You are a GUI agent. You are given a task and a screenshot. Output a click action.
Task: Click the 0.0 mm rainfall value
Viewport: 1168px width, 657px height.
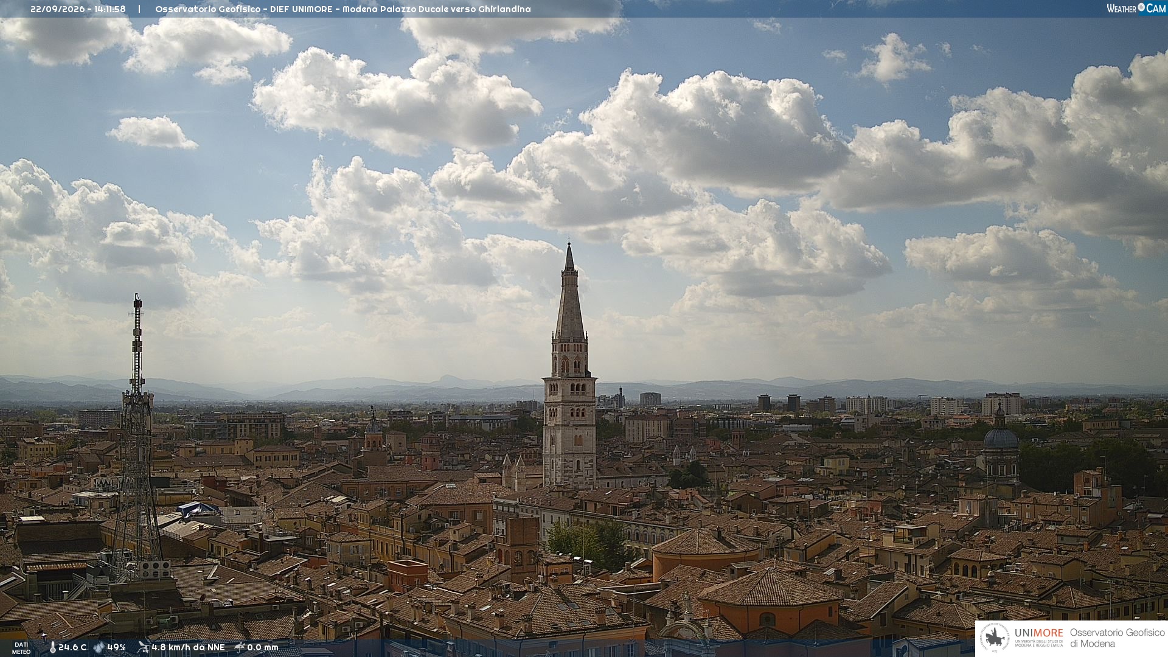point(263,647)
